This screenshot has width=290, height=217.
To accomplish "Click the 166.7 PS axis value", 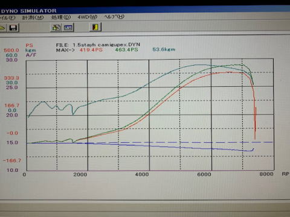I will (12, 105).
